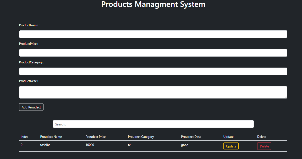This screenshot has width=302, height=159.
Task: Focus the ProductPrice text box
Action: click(153, 53)
